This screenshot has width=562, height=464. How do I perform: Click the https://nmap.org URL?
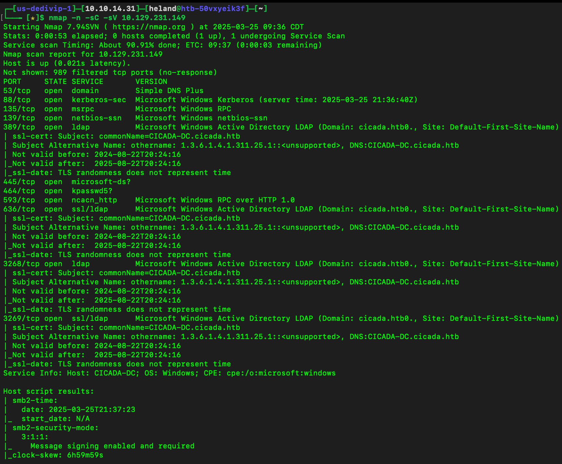click(149, 27)
